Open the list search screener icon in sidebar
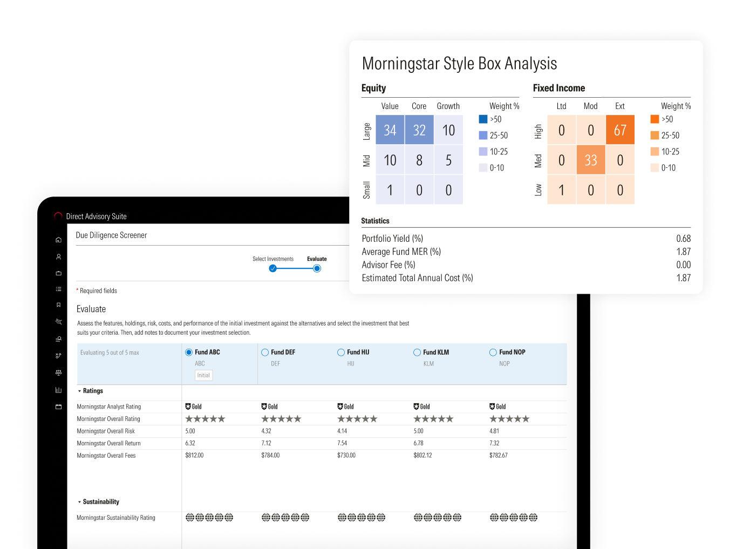The image size is (736, 549). click(58, 339)
